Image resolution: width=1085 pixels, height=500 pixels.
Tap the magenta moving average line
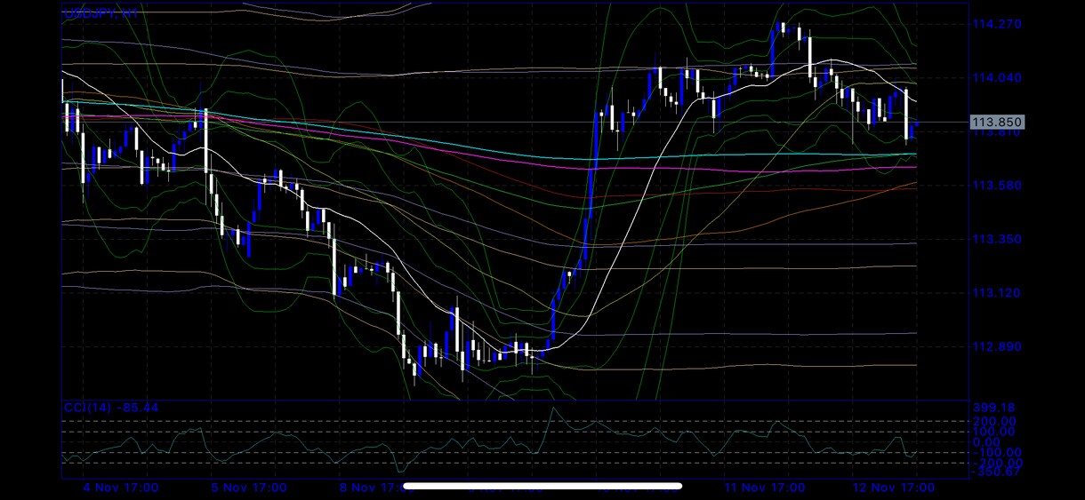tap(445, 151)
